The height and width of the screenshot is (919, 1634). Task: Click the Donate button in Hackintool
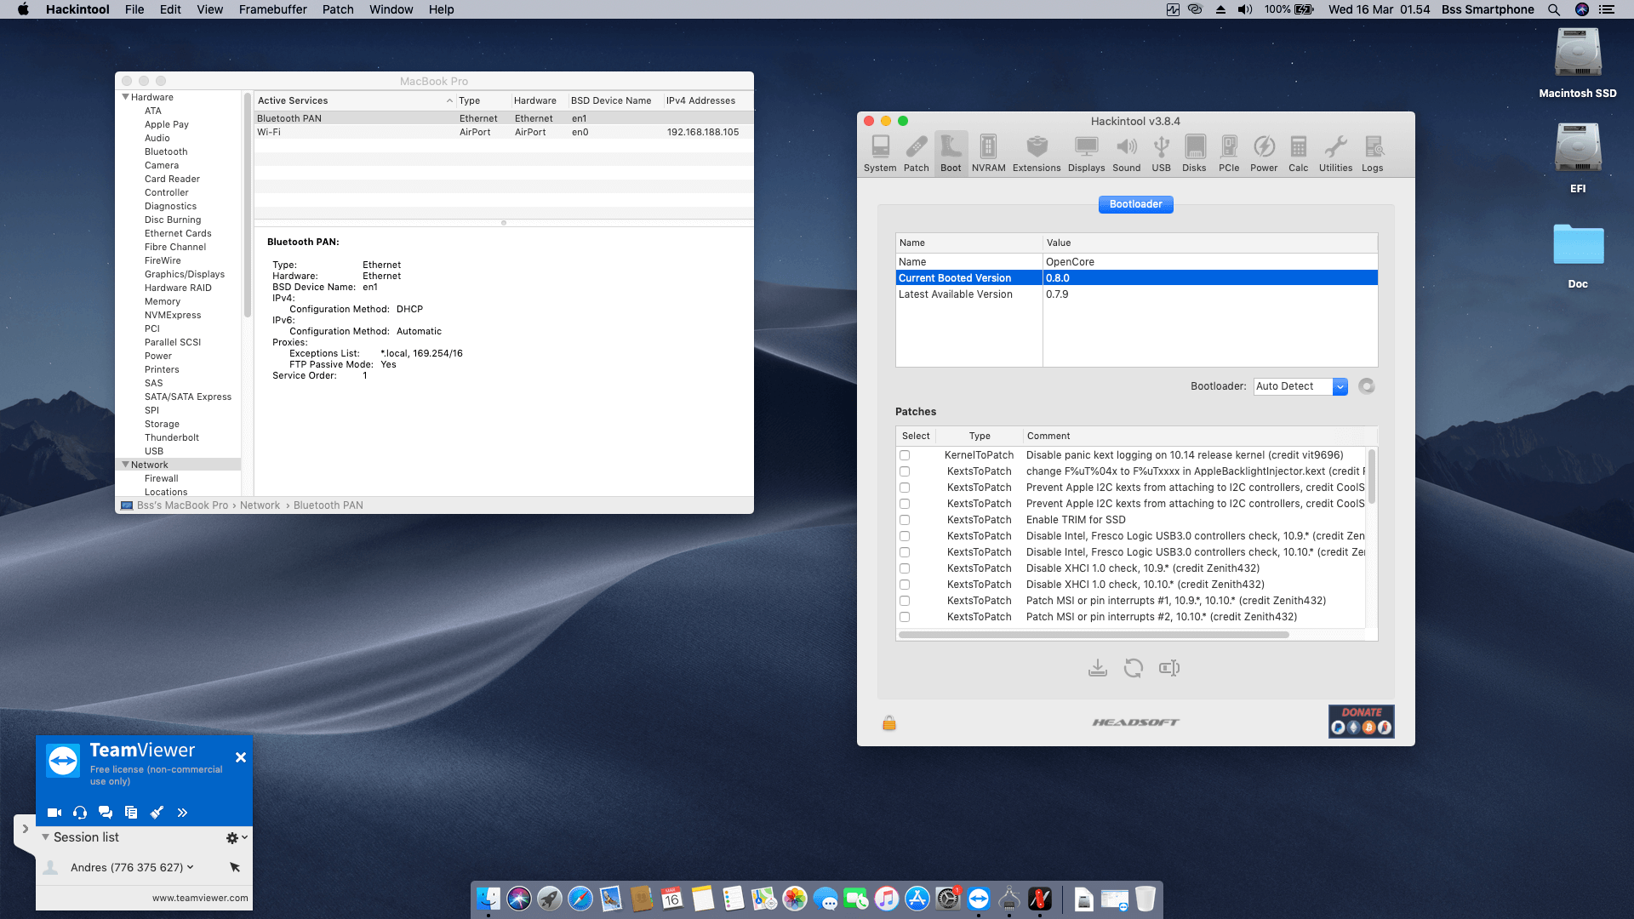tap(1361, 721)
